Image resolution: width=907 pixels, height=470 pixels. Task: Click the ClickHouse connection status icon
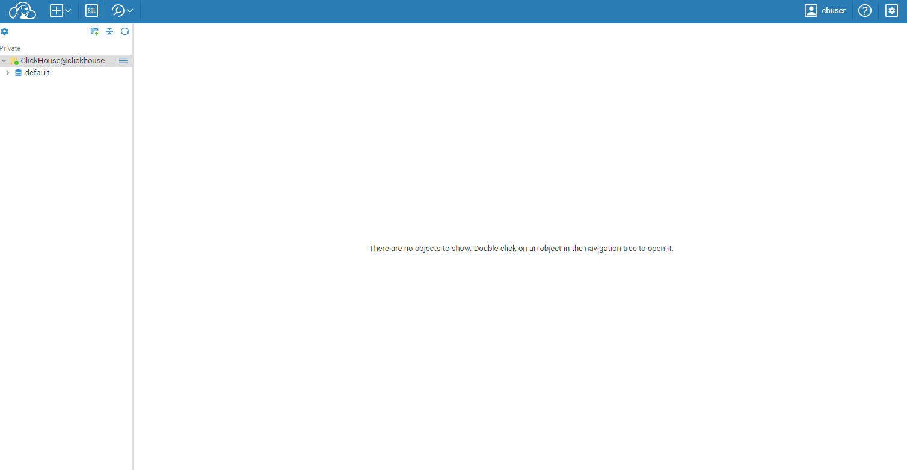pyautogui.click(x=14, y=61)
